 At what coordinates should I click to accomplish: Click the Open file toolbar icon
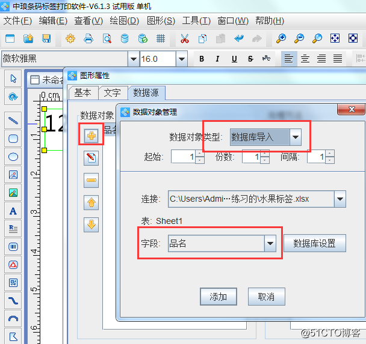[x=28, y=38]
